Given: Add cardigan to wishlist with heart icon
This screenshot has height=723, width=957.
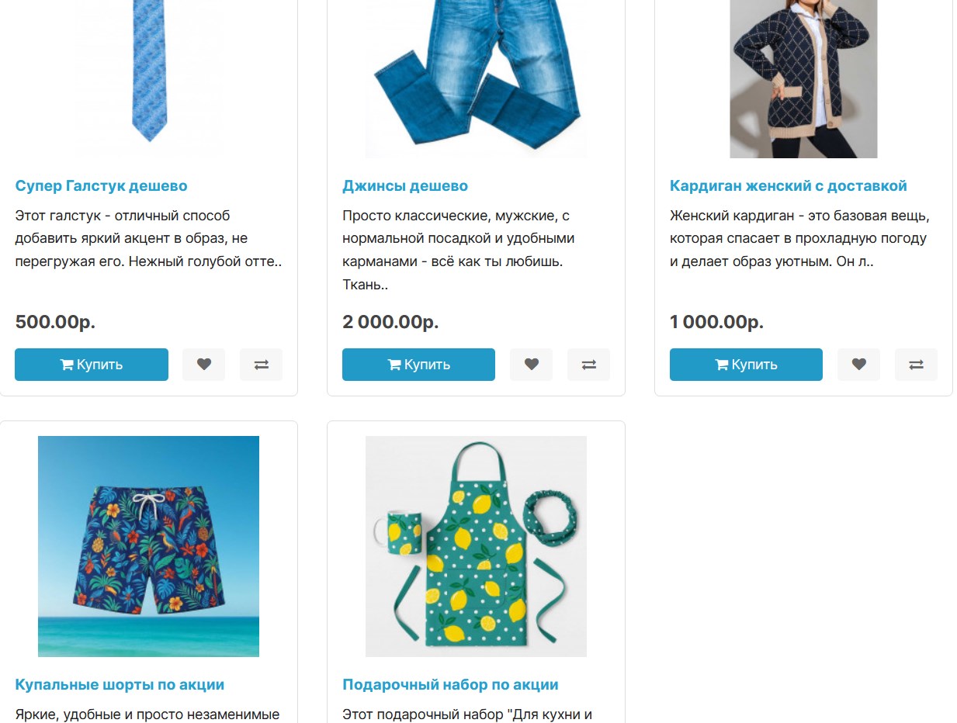Looking at the screenshot, I should 858,365.
